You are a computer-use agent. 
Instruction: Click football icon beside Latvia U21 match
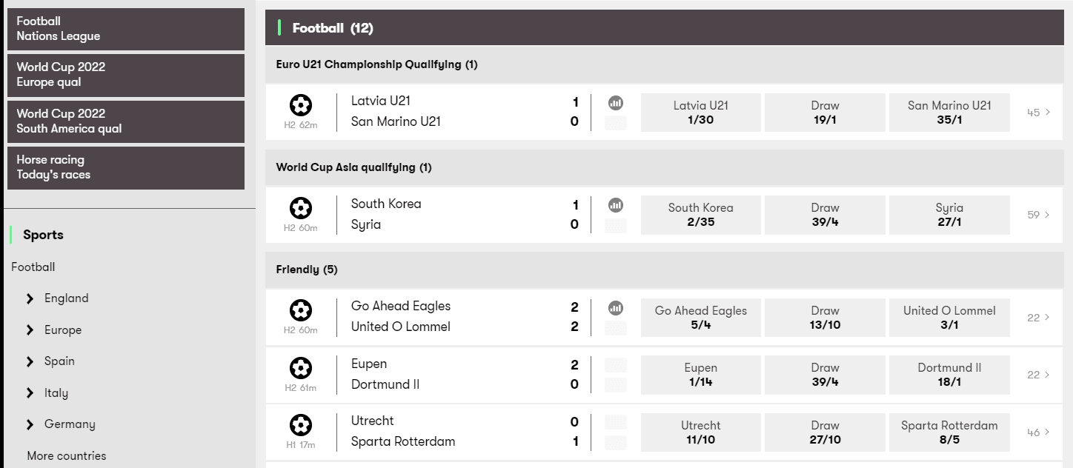(x=301, y=105)
